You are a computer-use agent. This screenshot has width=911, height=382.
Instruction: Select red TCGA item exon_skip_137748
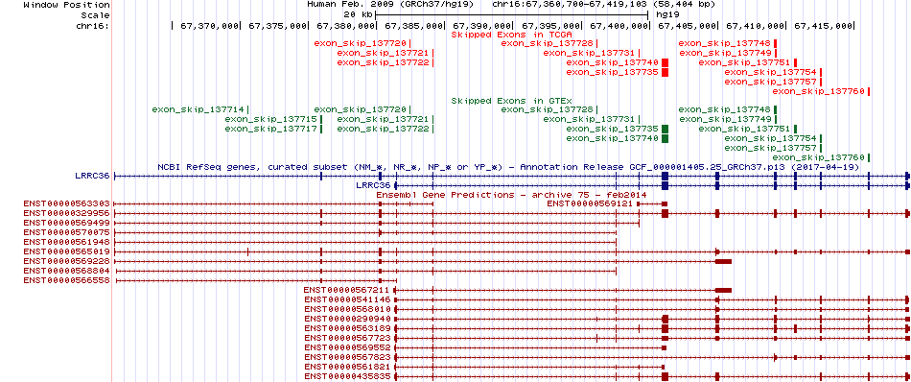pos(725,43)
